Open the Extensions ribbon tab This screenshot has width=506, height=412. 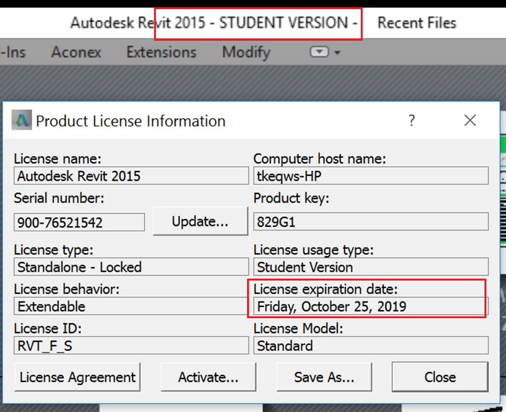pos(161,52)
